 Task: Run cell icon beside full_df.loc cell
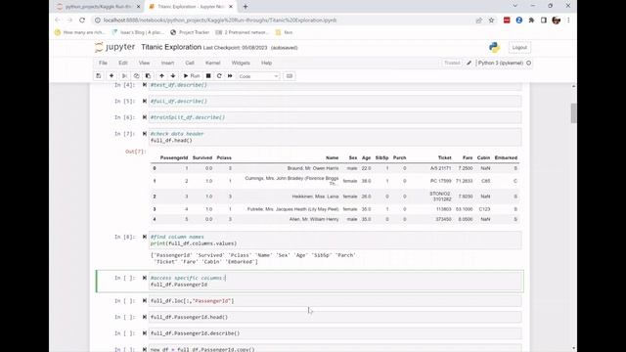[145, 301]
